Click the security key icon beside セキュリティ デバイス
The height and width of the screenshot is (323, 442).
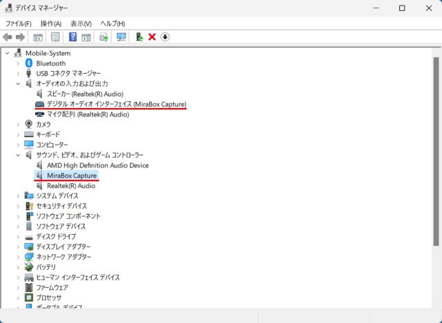coord(30,206)
